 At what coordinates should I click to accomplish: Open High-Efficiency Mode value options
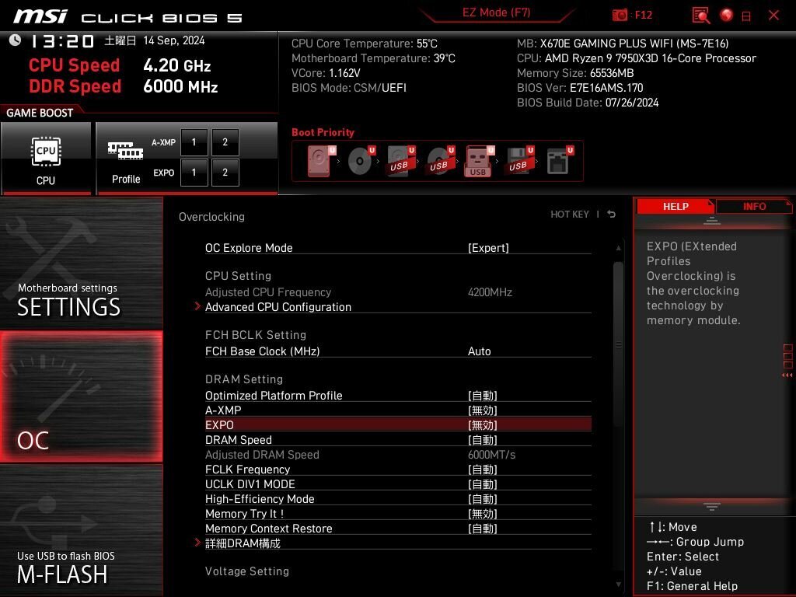tap(482, 499)
